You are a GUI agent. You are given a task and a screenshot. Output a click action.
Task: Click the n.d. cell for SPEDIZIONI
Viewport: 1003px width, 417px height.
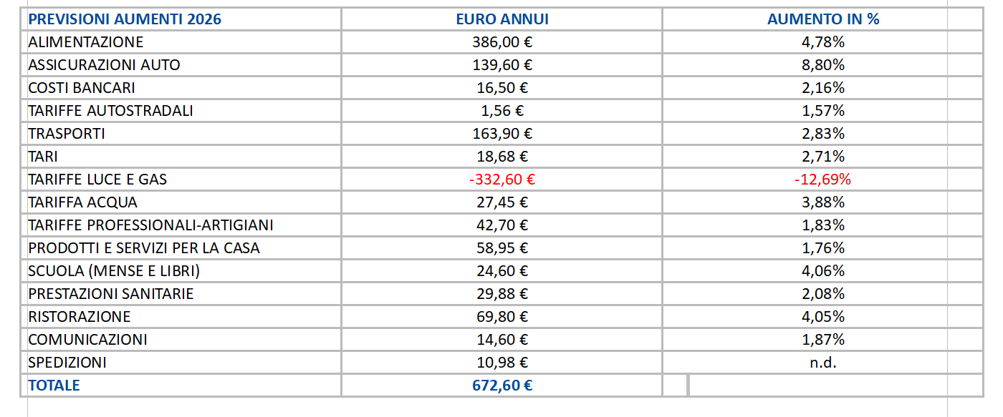822,363
